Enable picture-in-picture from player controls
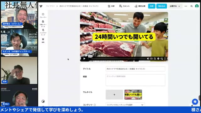Screen dimensions: 201x113 click(162, 59)
